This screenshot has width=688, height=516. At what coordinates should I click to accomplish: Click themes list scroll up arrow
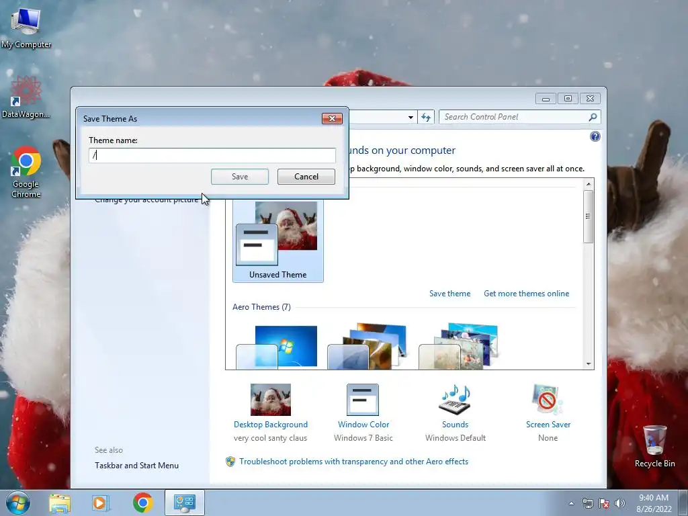[589, 184]
